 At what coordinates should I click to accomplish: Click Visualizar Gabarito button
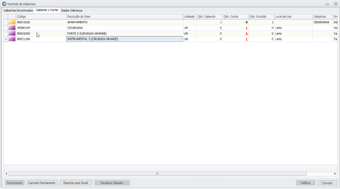[x=112, y=183]
